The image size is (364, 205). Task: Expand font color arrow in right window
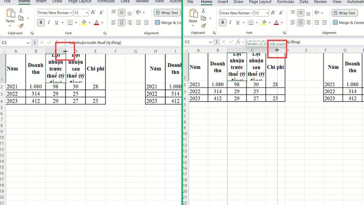tap(282, 22)
